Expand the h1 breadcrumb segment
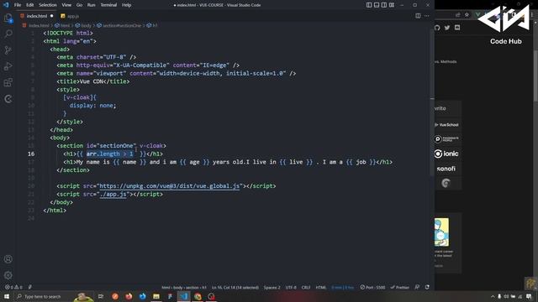Screen dimensions: 538x302 pos(152,25)
